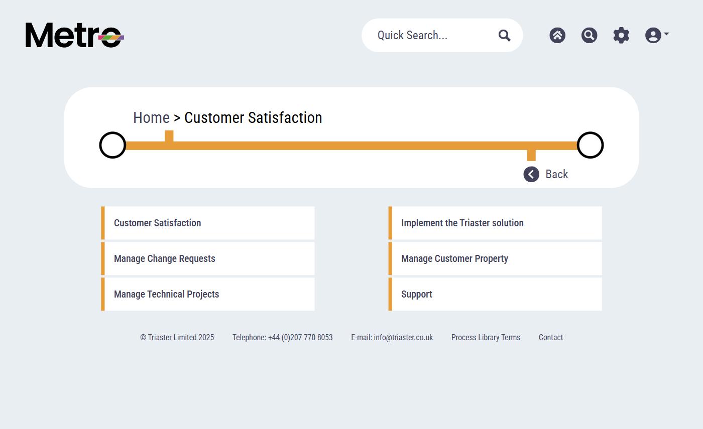Open the home icon in header

coord(557,35)
